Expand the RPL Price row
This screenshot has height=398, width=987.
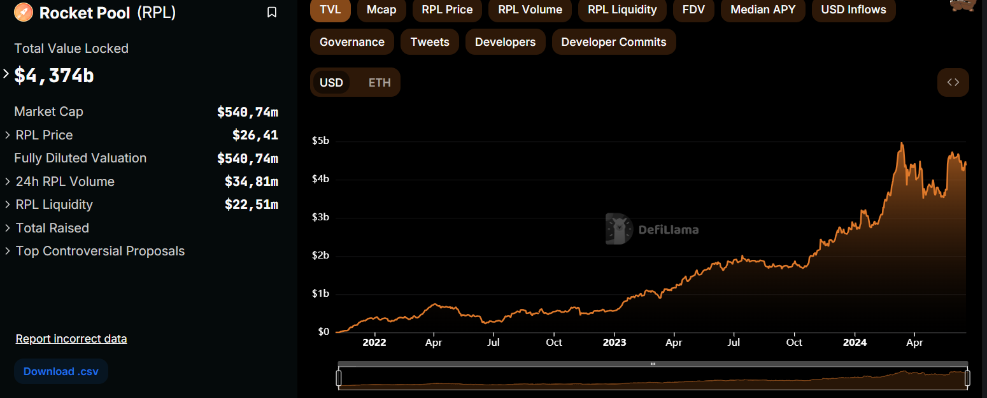(8, 135)
